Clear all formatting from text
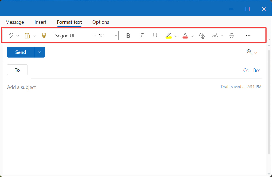The image size is (272, 177). (x=202, y=35)
